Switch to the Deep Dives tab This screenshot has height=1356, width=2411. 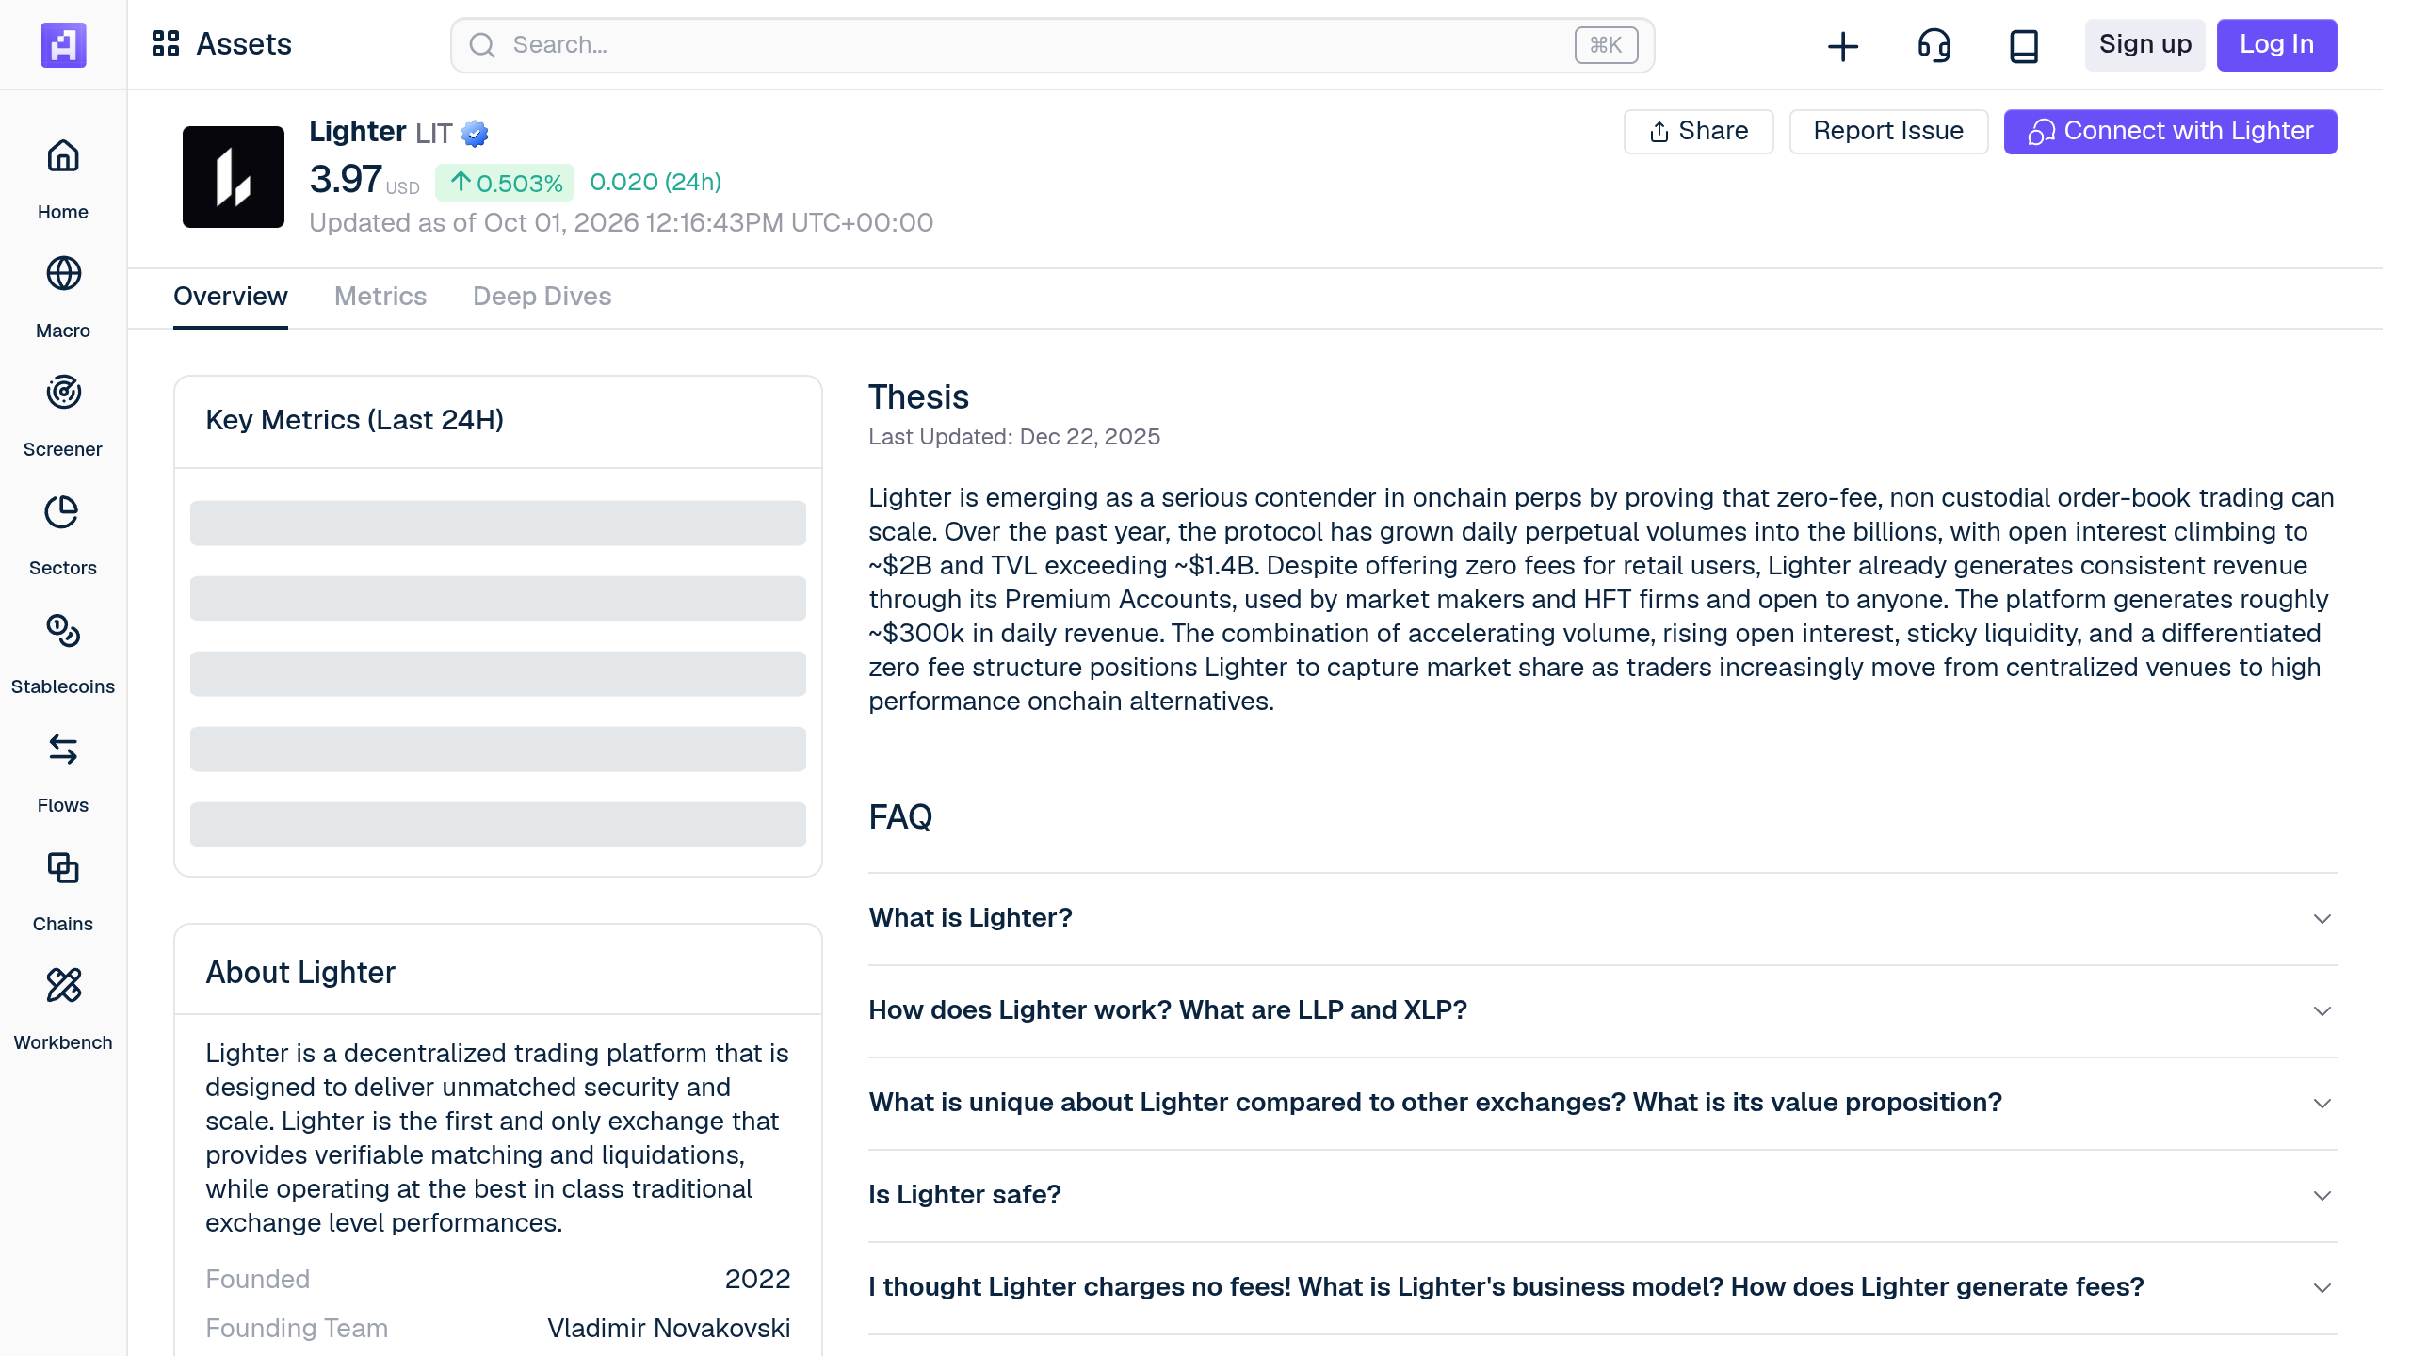tap(542, 297)
